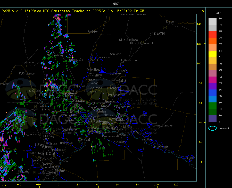Click the L_Asuncion map label

129,60
